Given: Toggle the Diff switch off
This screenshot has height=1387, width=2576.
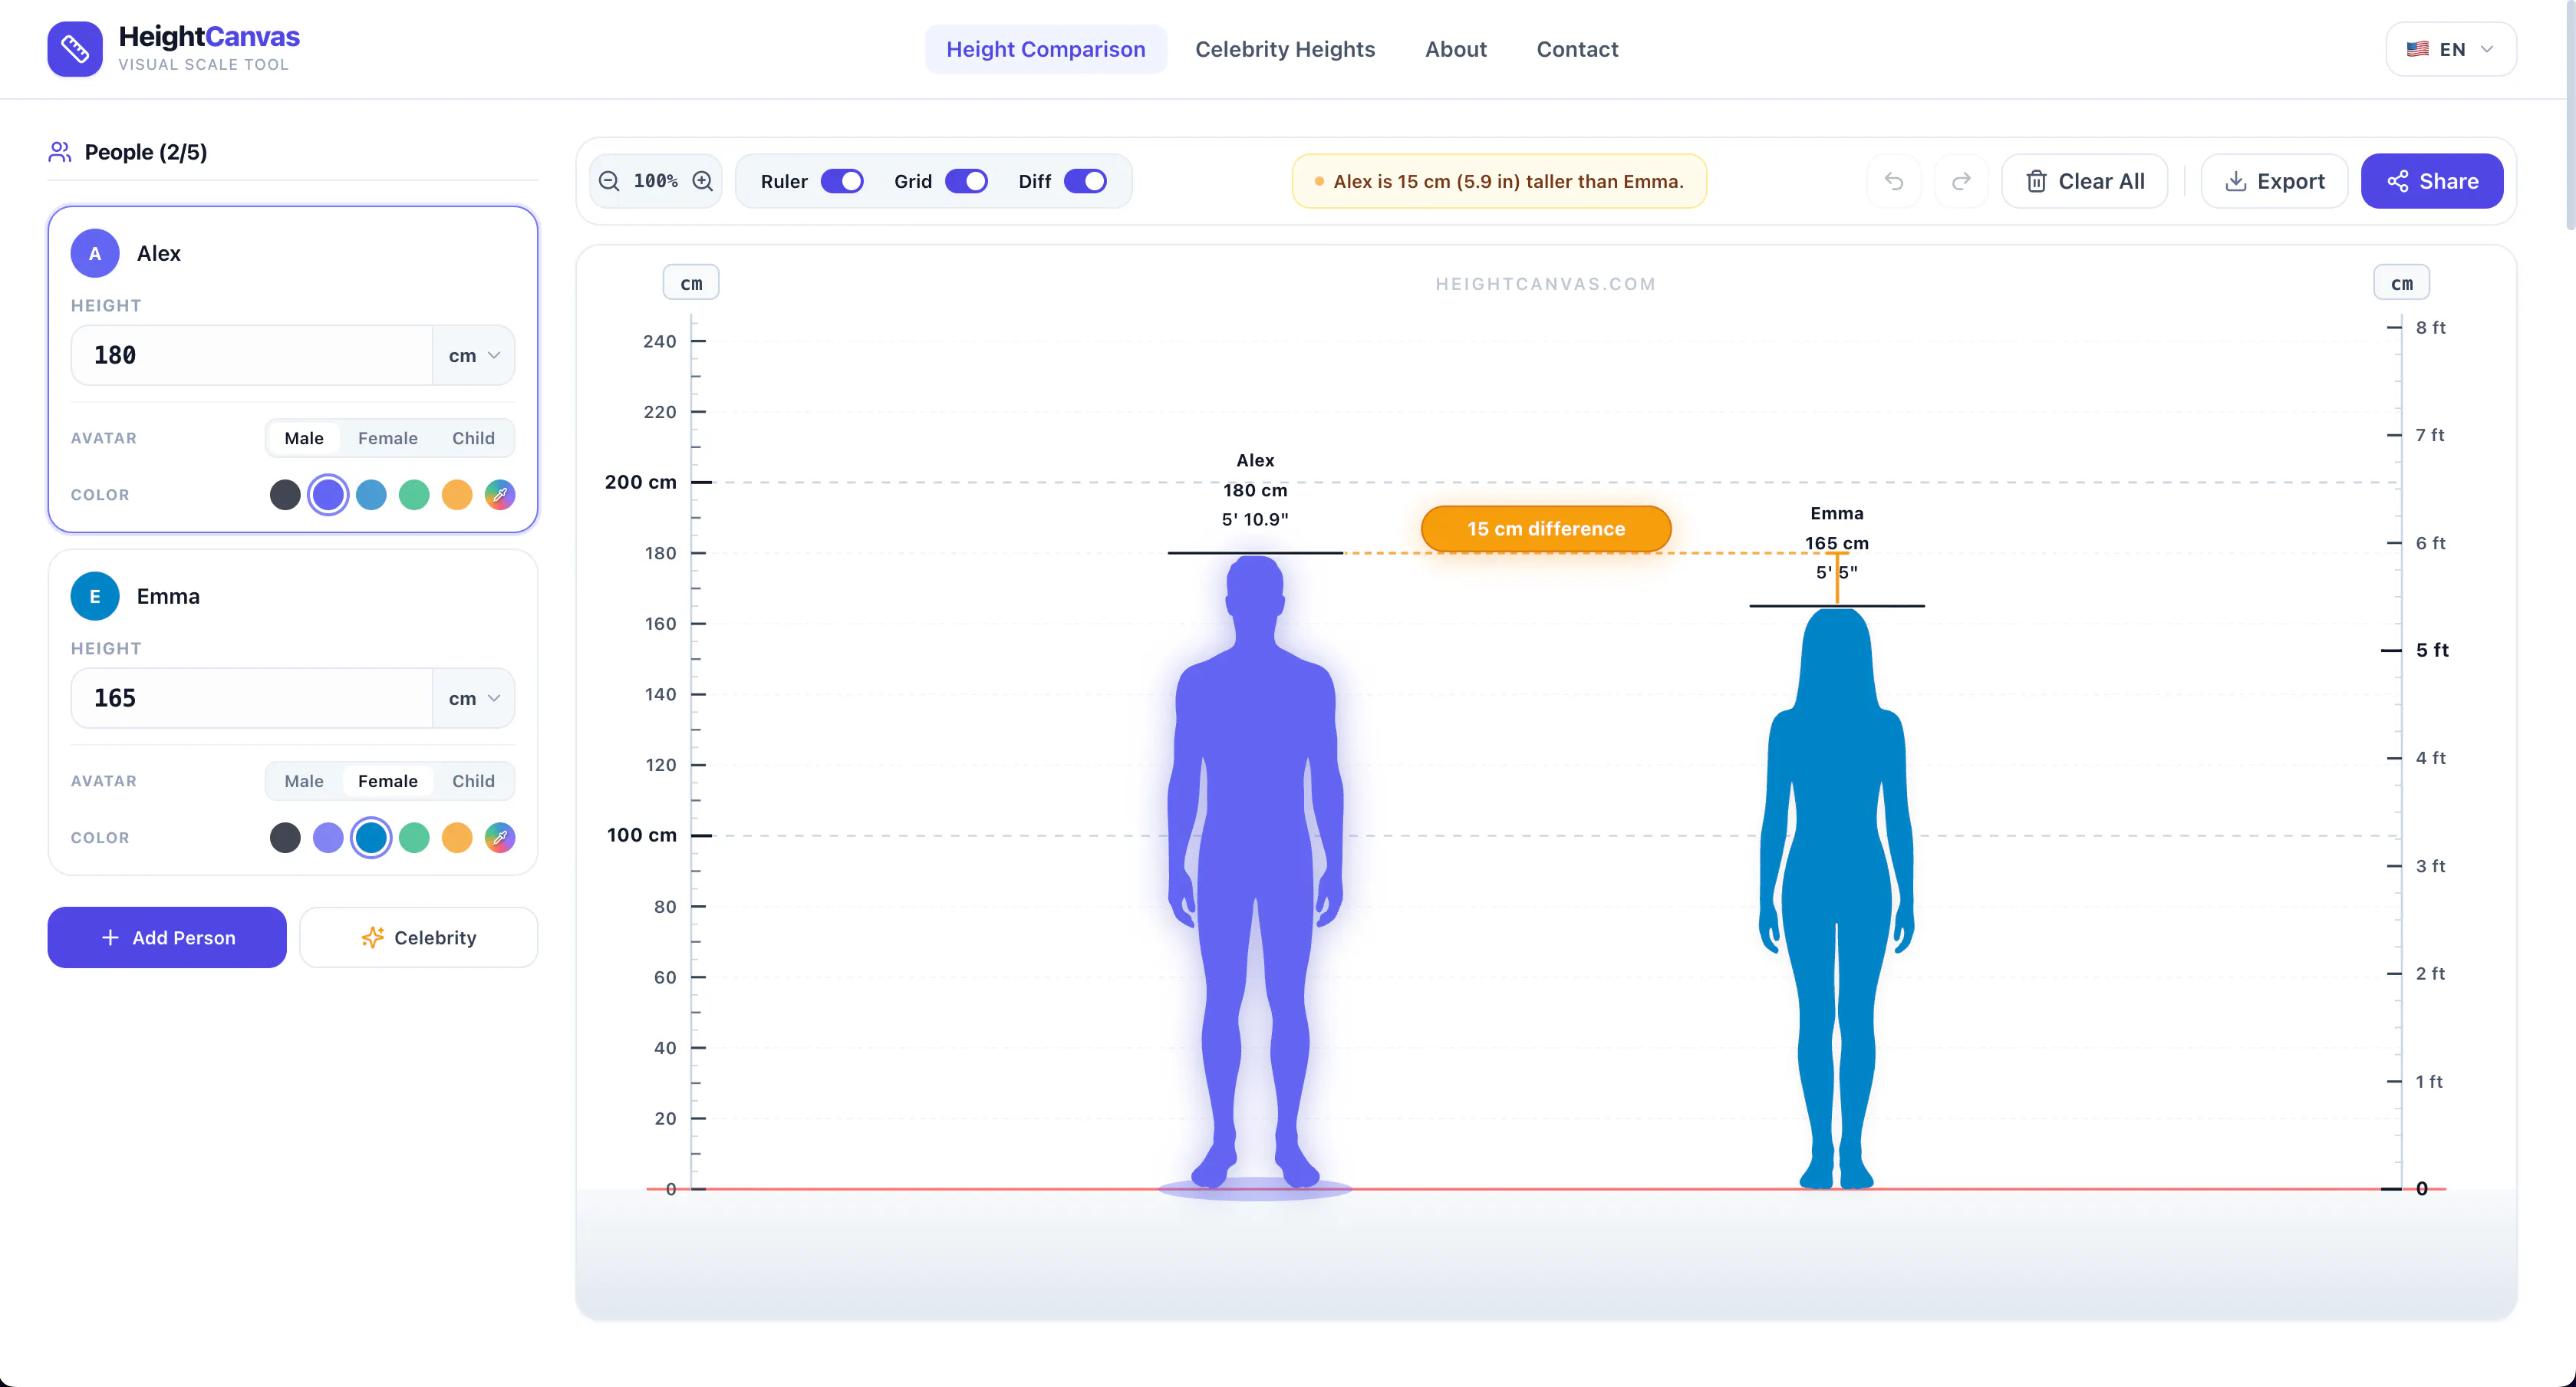Looking at the screenshot, I should click(1085, 181).
